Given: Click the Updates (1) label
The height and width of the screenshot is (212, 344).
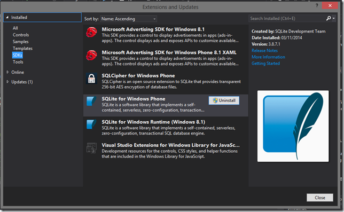Looking at the screenshot, I should point(22,82).
